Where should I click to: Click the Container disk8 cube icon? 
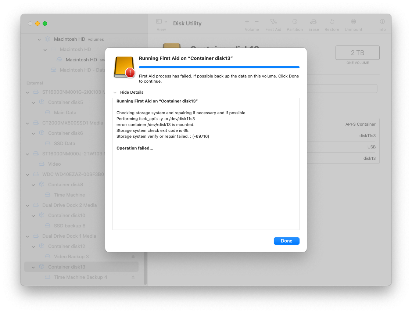pos(42,184)
